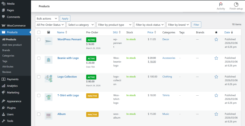Open the Activity flag icon
Screen dimensions: 245x126
[221, 4]
